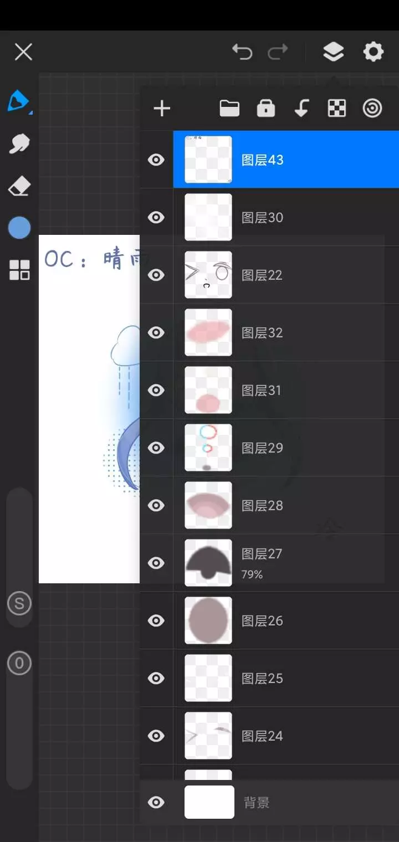Collapse the layers panel with layers icon
This screenshot has width=399, height=842.
coord(333,52)
